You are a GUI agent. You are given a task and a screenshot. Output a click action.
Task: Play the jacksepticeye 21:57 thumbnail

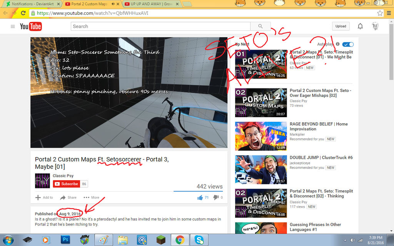tap(261, 170)
